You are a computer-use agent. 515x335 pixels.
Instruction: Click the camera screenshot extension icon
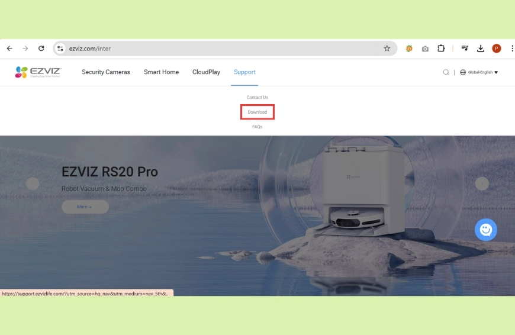pyautogui.click(x=425, y=49)
